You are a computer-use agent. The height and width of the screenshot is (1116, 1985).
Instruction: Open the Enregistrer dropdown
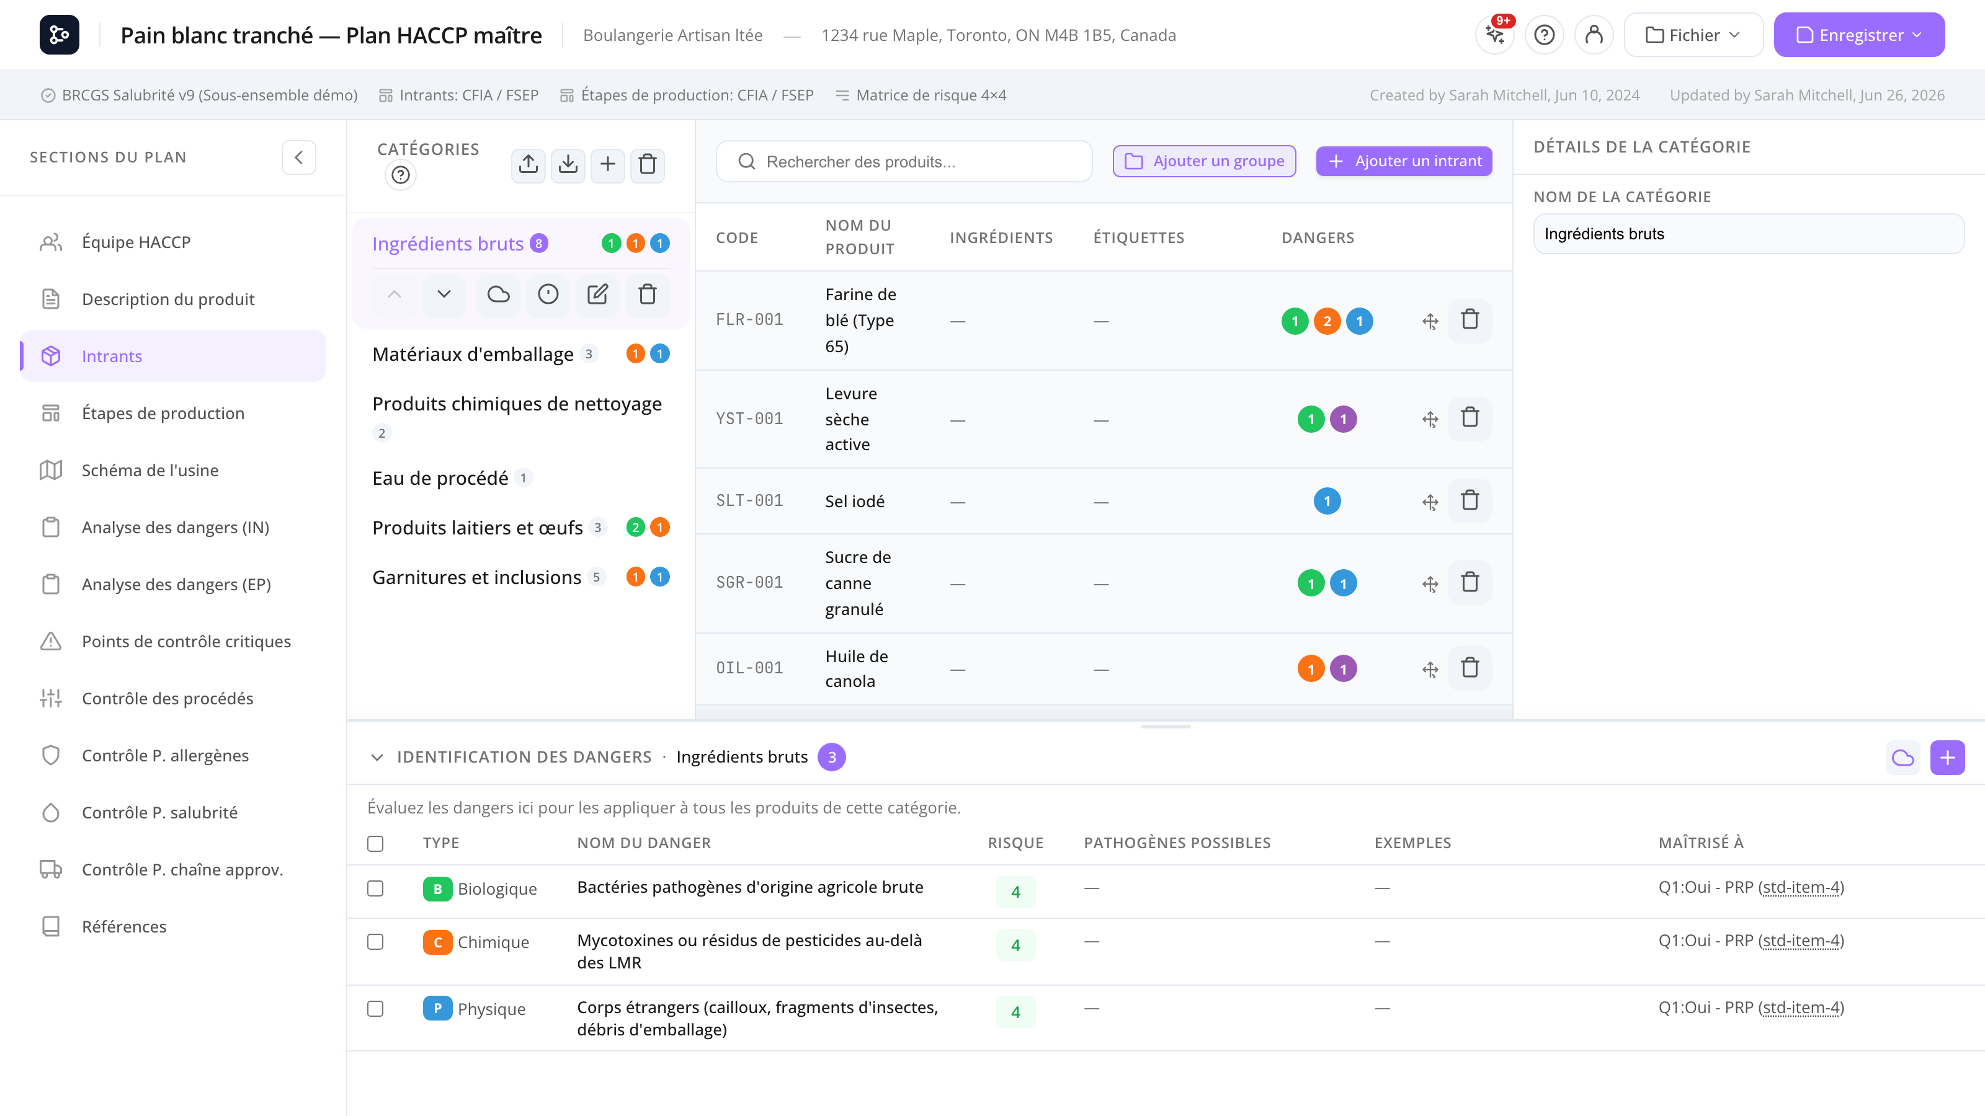(1858, 35)
